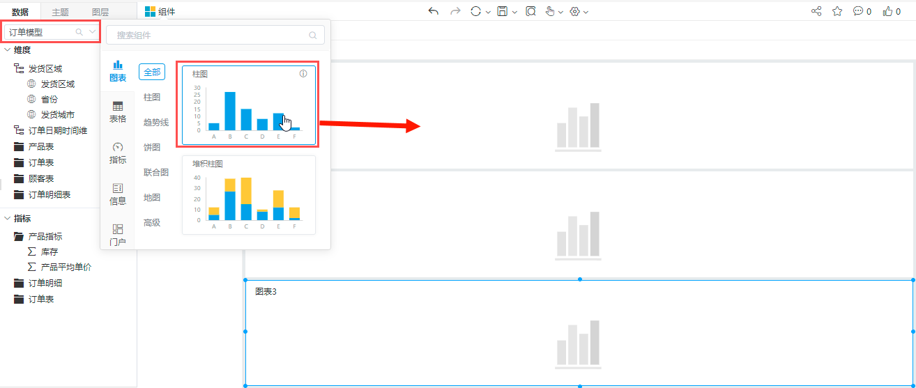Filter charts by 柱图
The height and width of the screenshot is (388, 916).
click(x=152, y=97)
